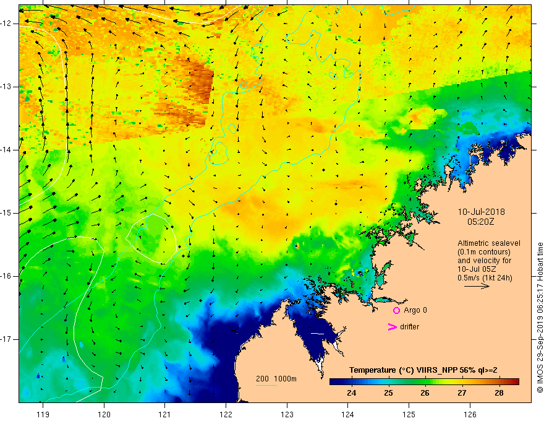
Task: Click the longitude label 122
Action: [226, 414]
